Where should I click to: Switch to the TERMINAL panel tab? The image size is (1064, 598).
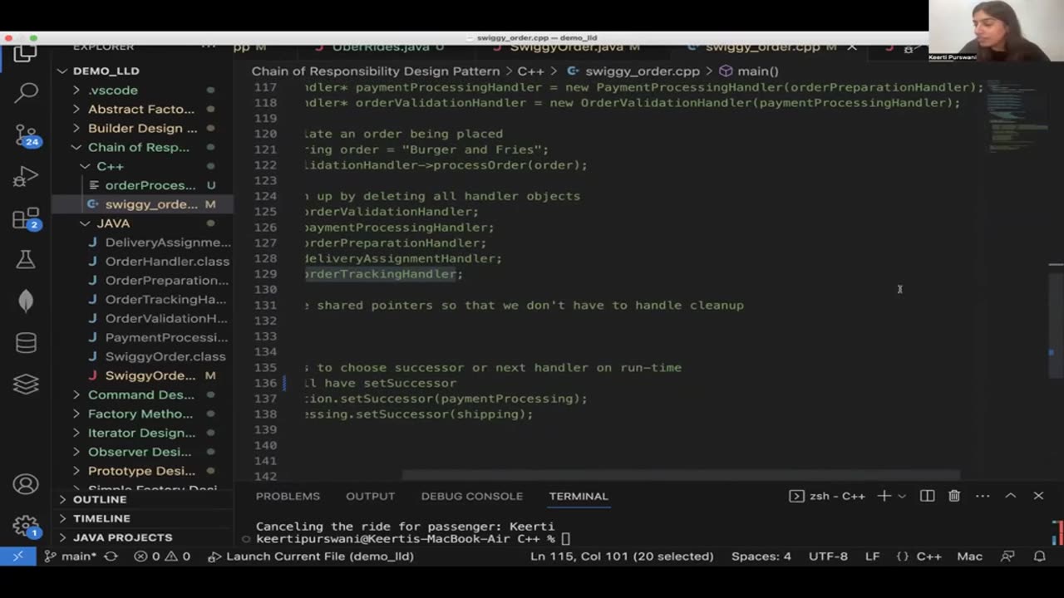(579, 496)
